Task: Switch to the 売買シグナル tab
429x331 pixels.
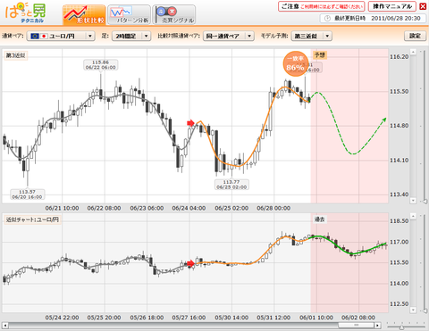Action: 174,14
